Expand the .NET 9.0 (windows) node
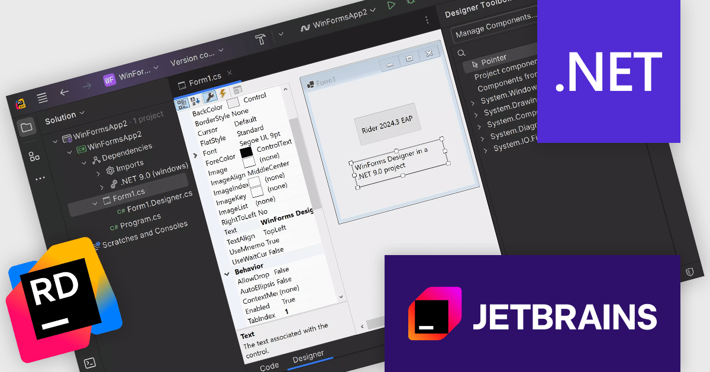710x372 pixels. click(102, 187)
